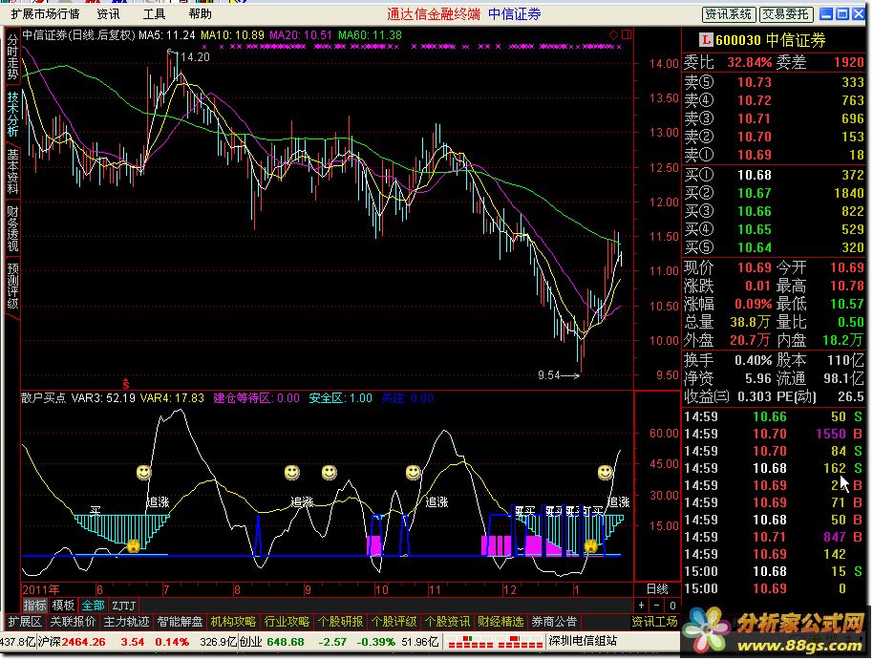This screenshot has width=873, height=660.
Task: Click the 交易委托 button
Action: (785, 14)
